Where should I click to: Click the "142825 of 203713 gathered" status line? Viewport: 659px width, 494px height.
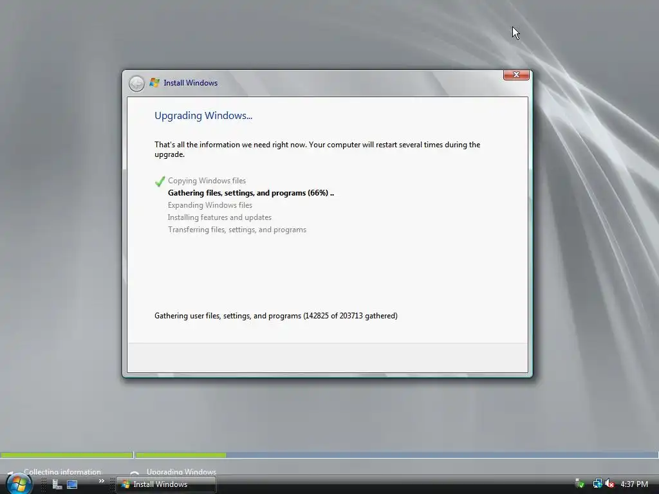pyautogui.click(x=275, y=315)
